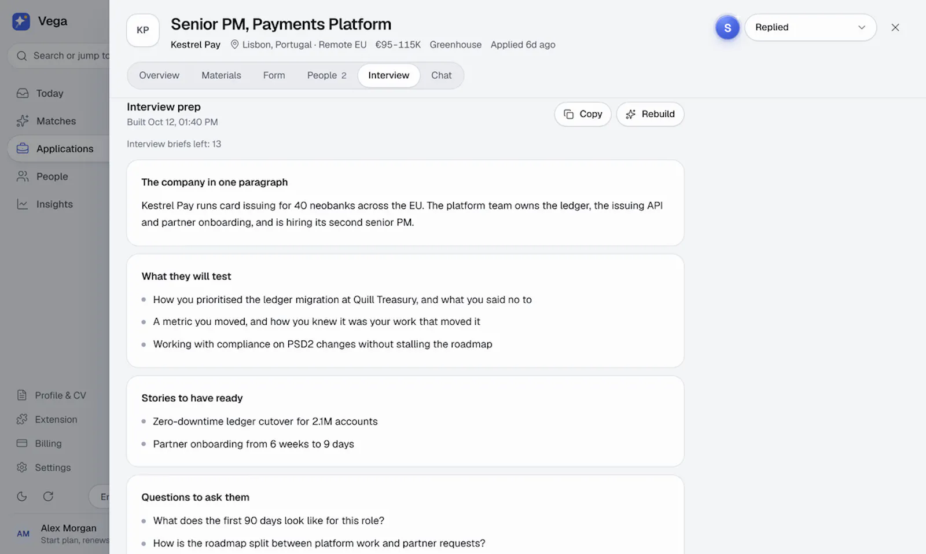926x554 pixels.
Task: Select Applications briefcase icon in sidebar
Action: [x=23, y=149]
